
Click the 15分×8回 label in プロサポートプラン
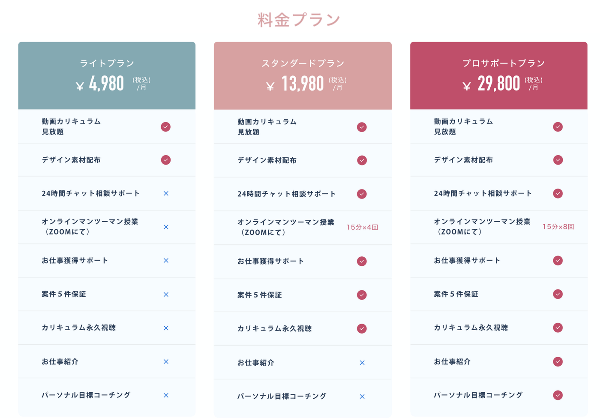pyautogui.click(x=558, y=227)
